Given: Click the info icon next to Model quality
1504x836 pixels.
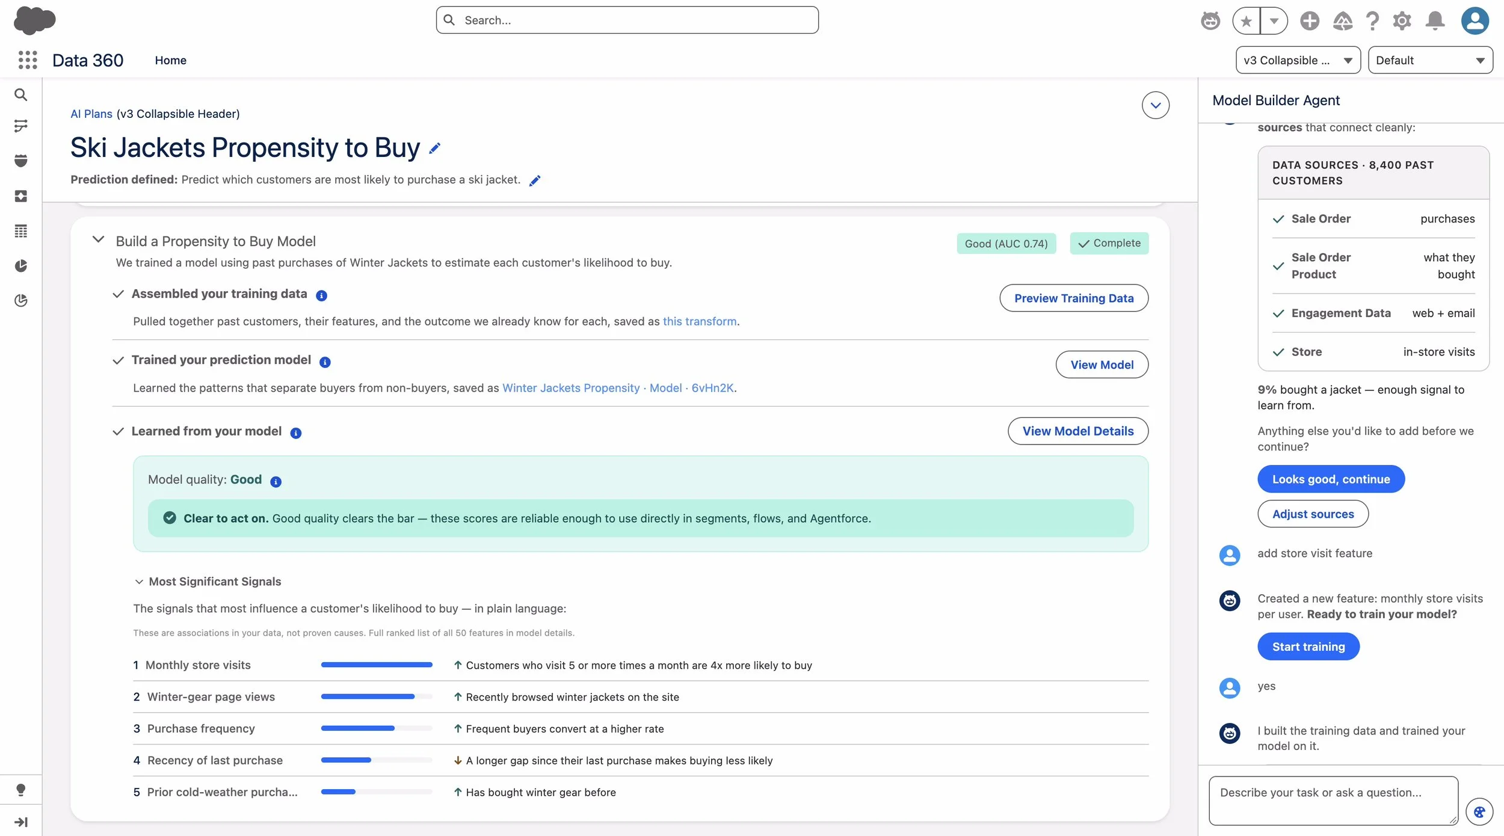Looking at the screenshot, I should pyautogui.click(x=276, y=481).
